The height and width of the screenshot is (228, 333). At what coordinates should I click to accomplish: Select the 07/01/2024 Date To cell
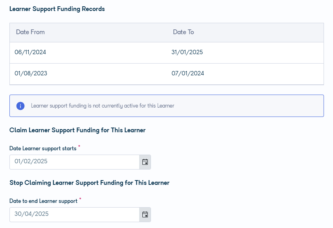188,73
